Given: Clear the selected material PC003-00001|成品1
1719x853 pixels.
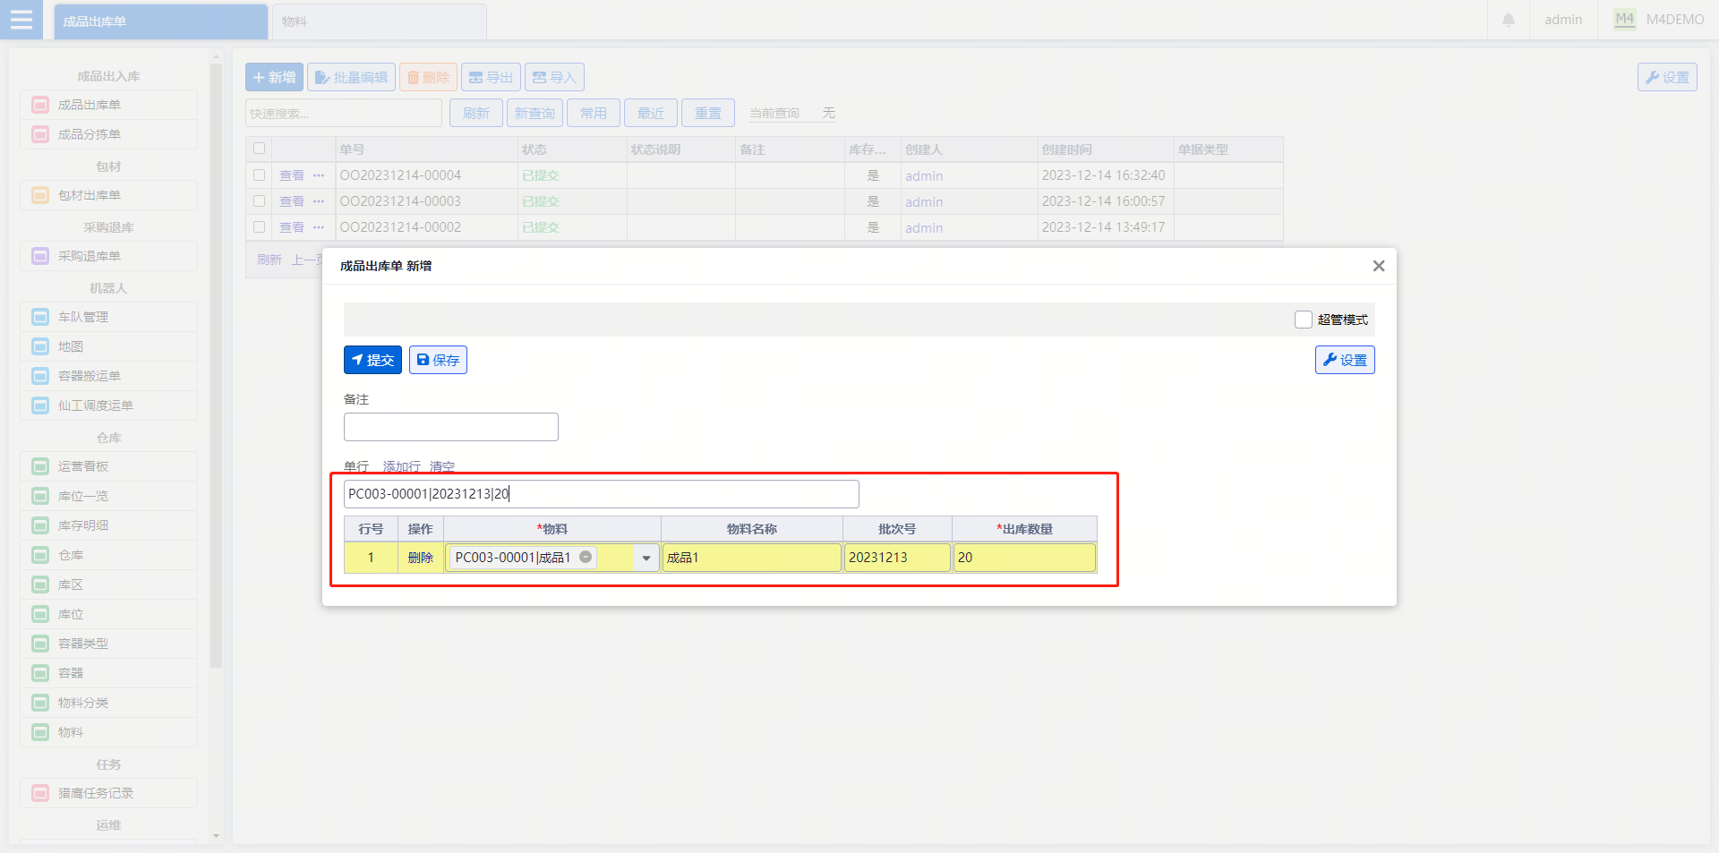Looking at the screenshot, I should click(x=586, y=557).
